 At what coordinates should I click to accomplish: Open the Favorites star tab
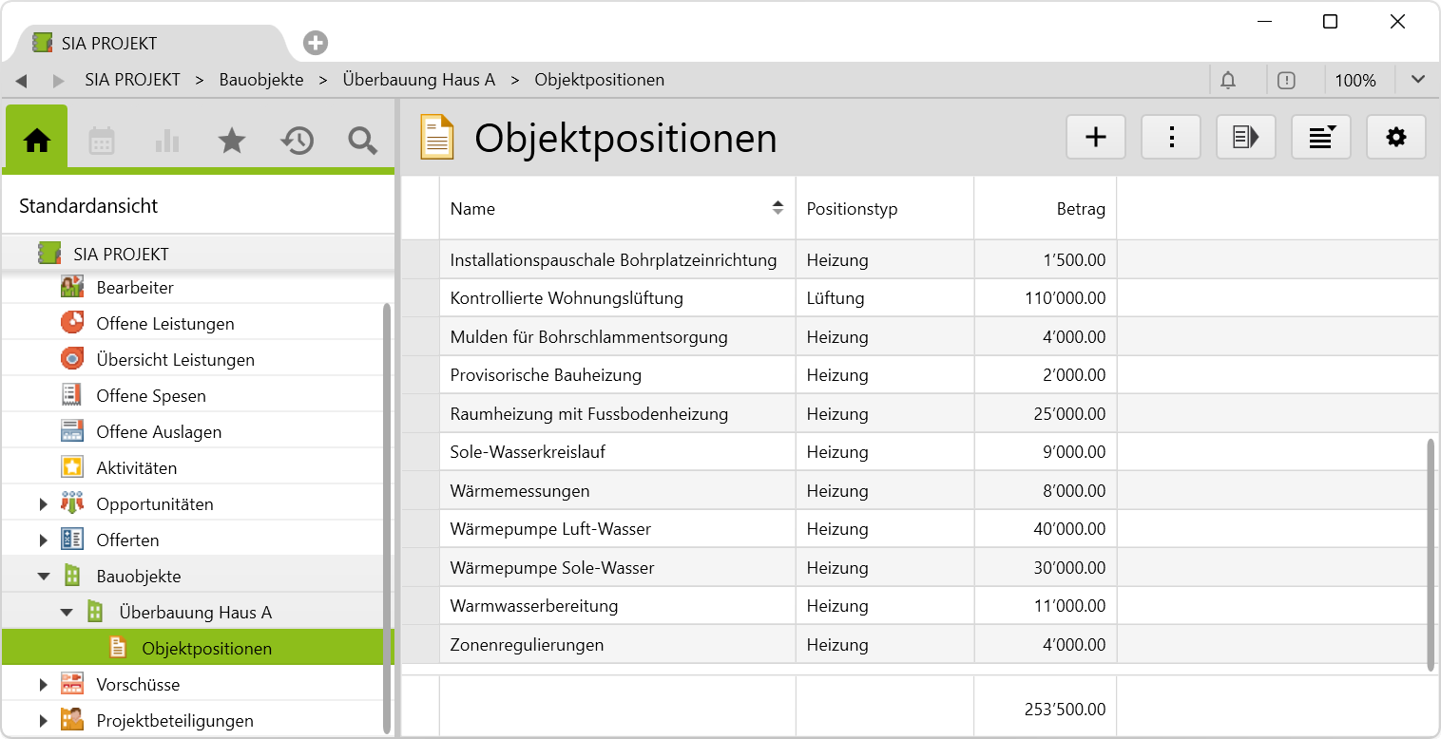pyautogui.click(x=232, y=141)
